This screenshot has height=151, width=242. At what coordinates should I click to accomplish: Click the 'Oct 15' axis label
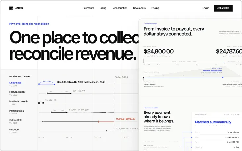click(97, 137)
